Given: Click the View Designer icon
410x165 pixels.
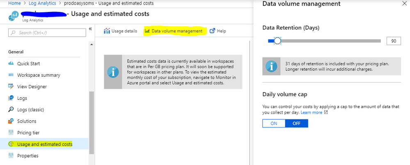Looking at the screenshot, I should 11,87.
